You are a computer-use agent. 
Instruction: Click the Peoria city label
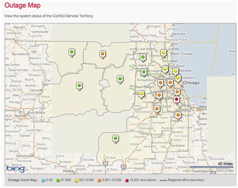pyautogui.click(x=68, y=171)
